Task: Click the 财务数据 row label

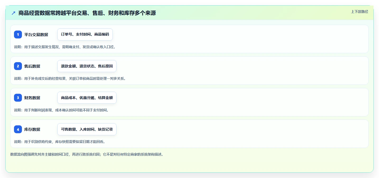Action: tap(32, 98)
